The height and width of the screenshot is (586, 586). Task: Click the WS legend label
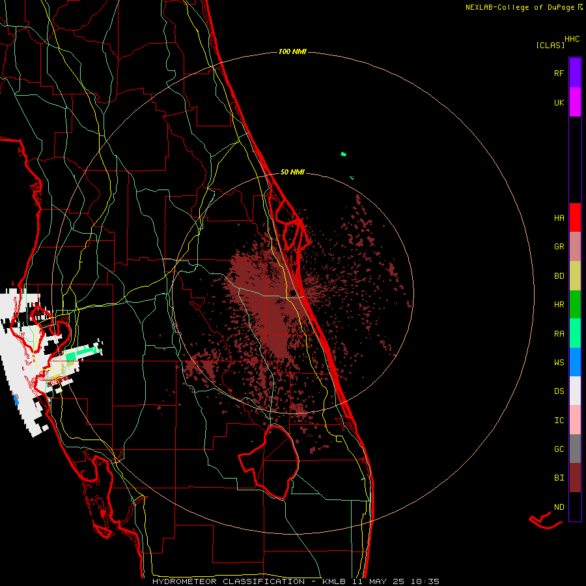click(559, 363)
